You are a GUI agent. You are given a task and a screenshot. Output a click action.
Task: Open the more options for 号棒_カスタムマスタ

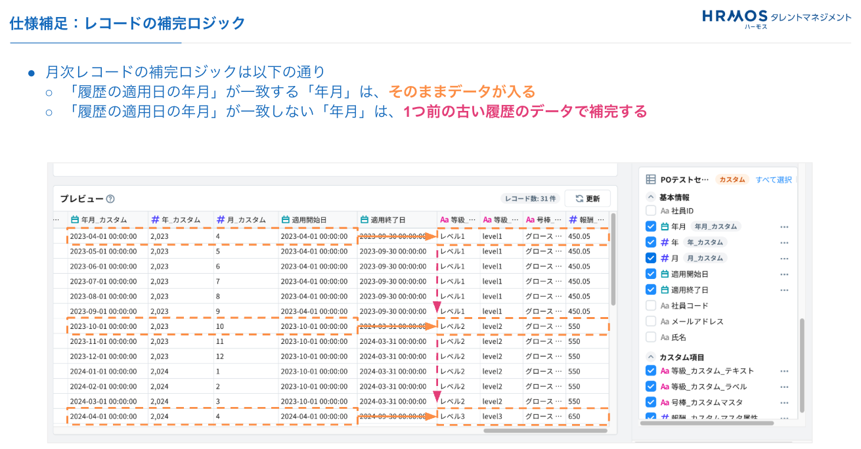pos(784,402)
